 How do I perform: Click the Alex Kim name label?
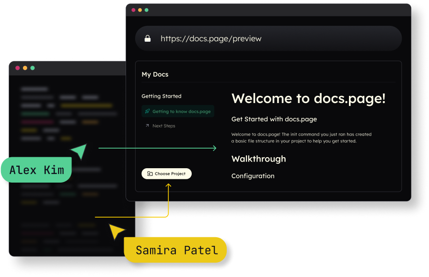(36, 170)
